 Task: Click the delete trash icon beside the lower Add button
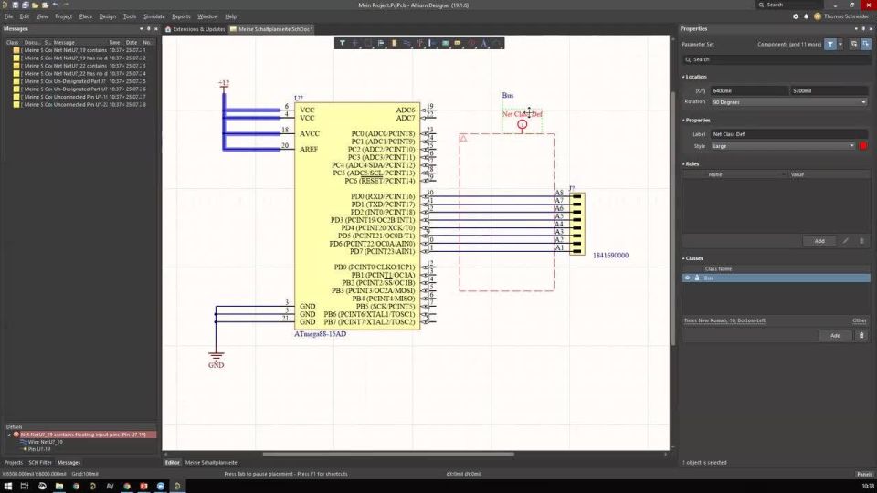coord(861,335)
